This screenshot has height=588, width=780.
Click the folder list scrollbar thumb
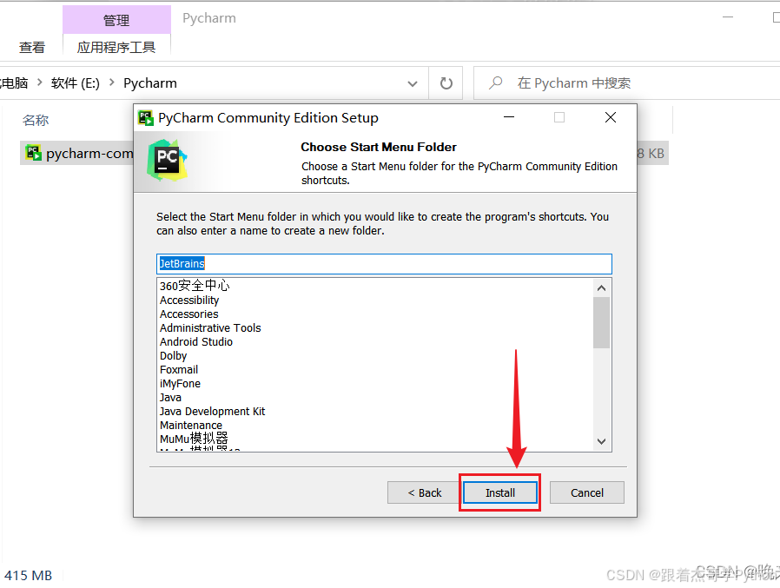coord(601,323)
